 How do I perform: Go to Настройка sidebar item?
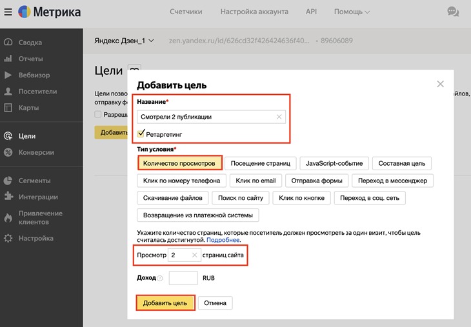[36, 238]
